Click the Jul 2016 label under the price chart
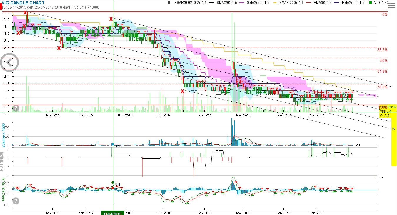The height and width of the screenshot is (215, 397). click(x=164, y=115)
